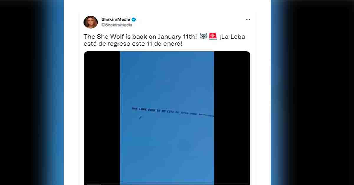This screenshot has width=354, height=185.
Task: Click the red siren emoji
Action: [x=212, y=37]
